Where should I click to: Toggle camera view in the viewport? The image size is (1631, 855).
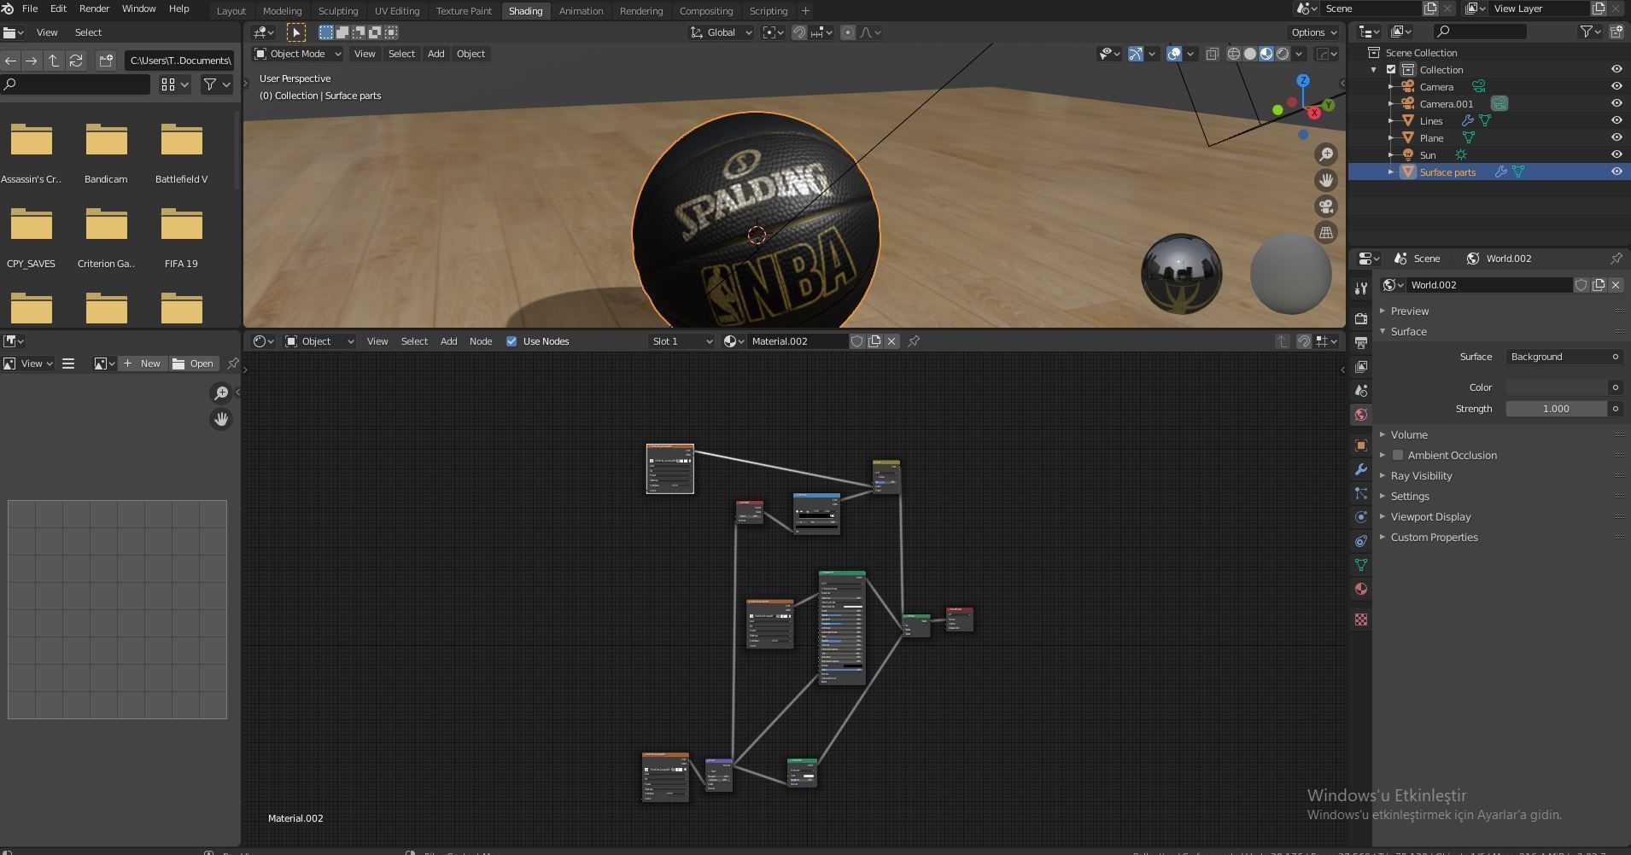click(x=1326, y=206)
